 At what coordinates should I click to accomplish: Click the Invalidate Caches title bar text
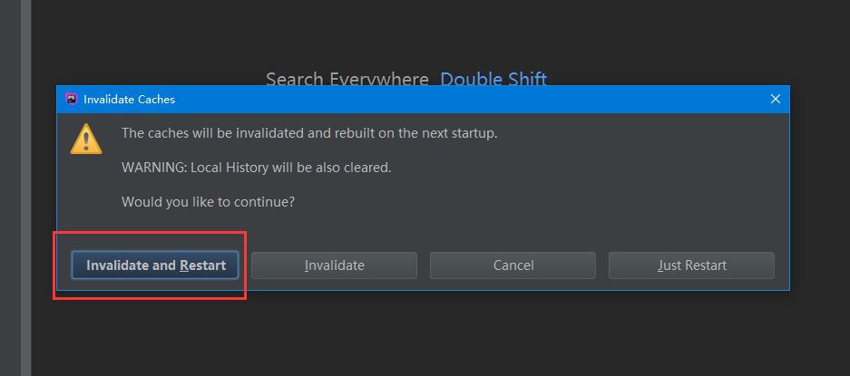click(129, 100)
